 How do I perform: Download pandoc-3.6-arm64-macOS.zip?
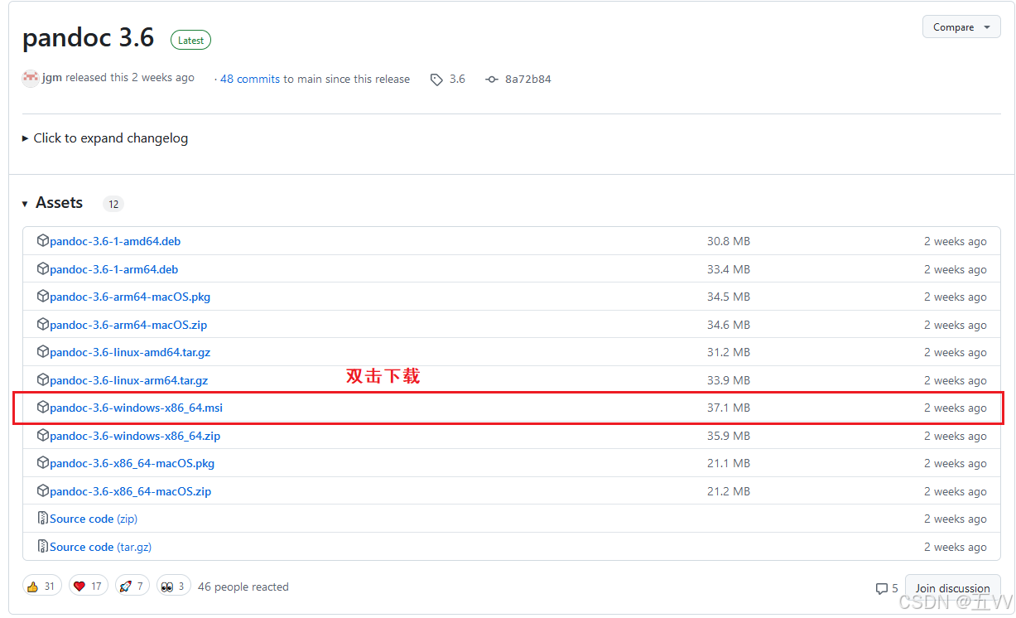(128, 325)
